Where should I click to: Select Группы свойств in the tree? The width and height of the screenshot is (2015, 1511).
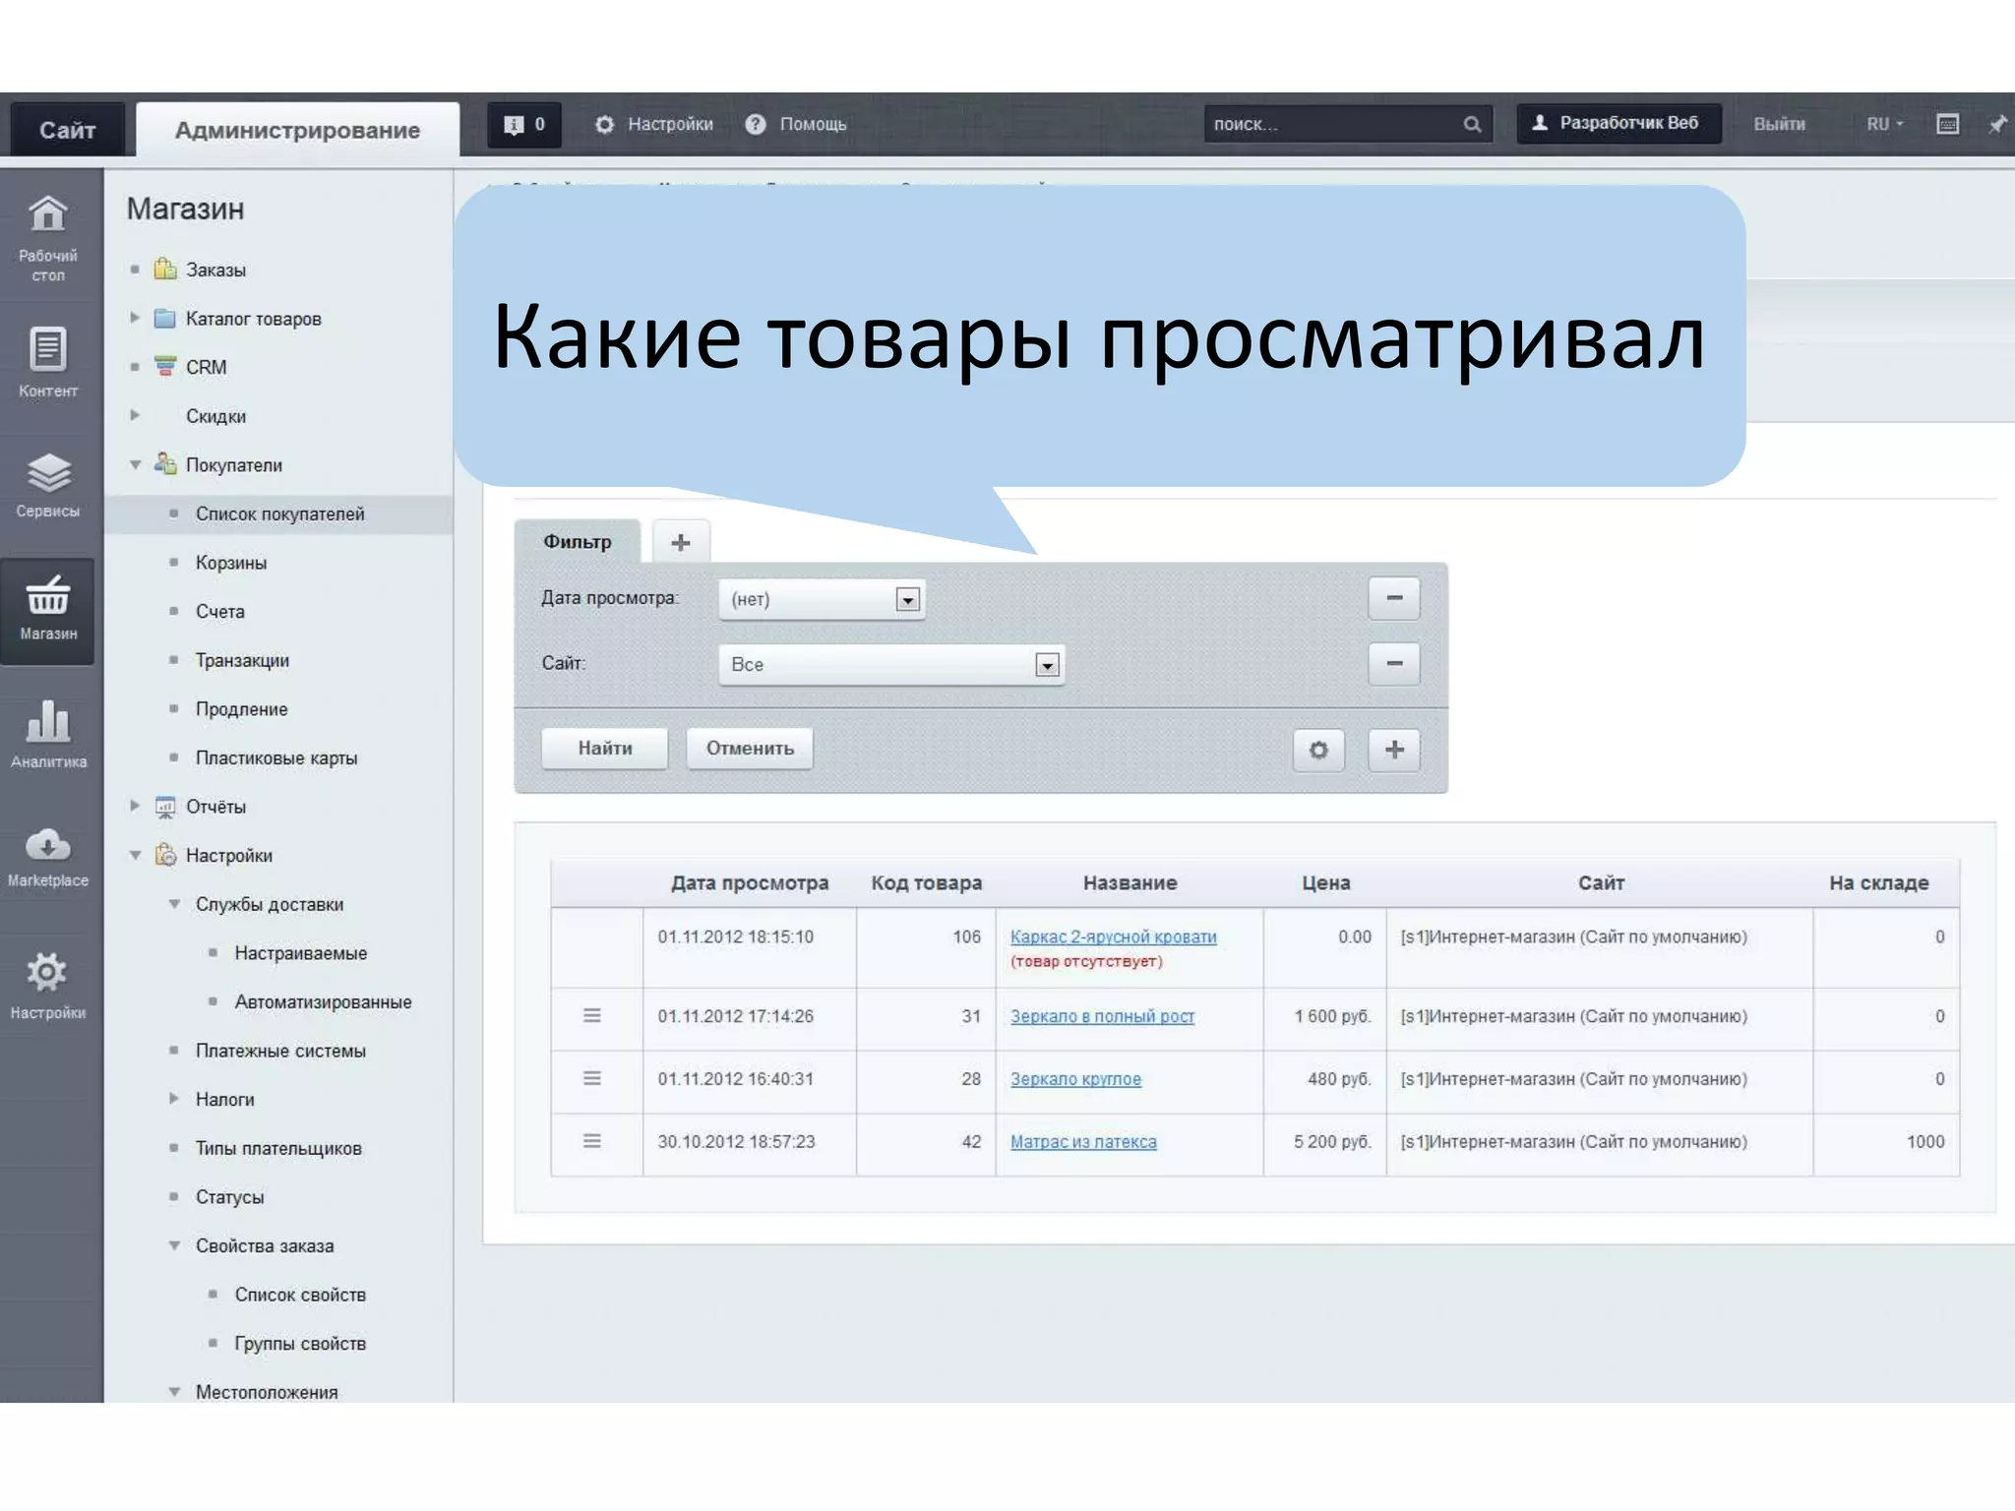click(x=300, y=1344)
